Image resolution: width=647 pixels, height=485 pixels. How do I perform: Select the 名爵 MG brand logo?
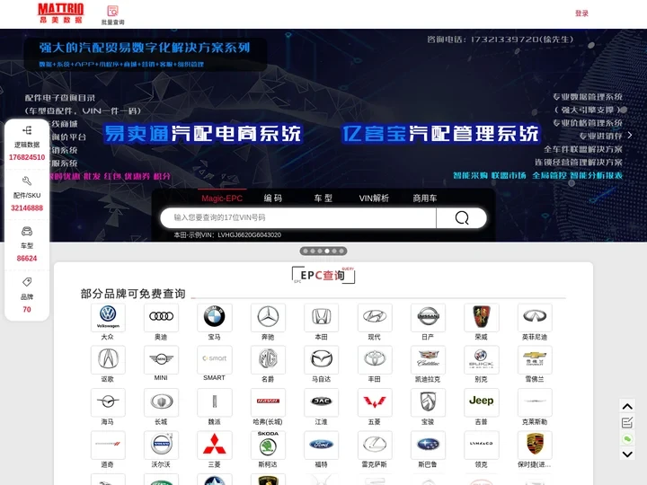[268, 359]
